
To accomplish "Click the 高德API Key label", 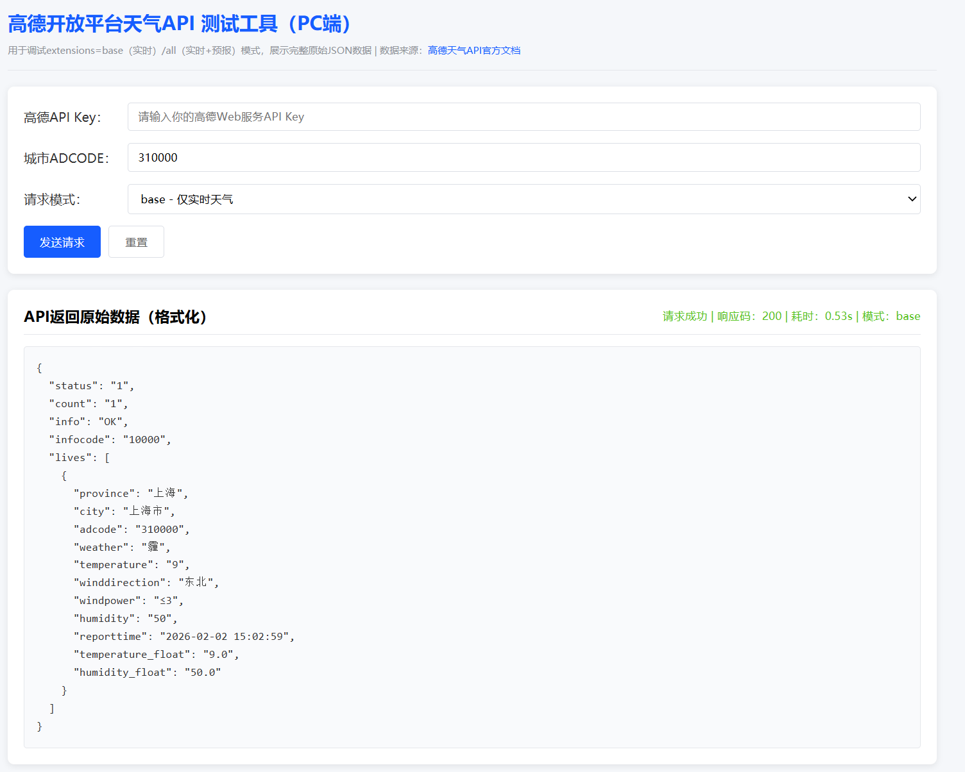I will pyautogui.click(x=62, y=117).
